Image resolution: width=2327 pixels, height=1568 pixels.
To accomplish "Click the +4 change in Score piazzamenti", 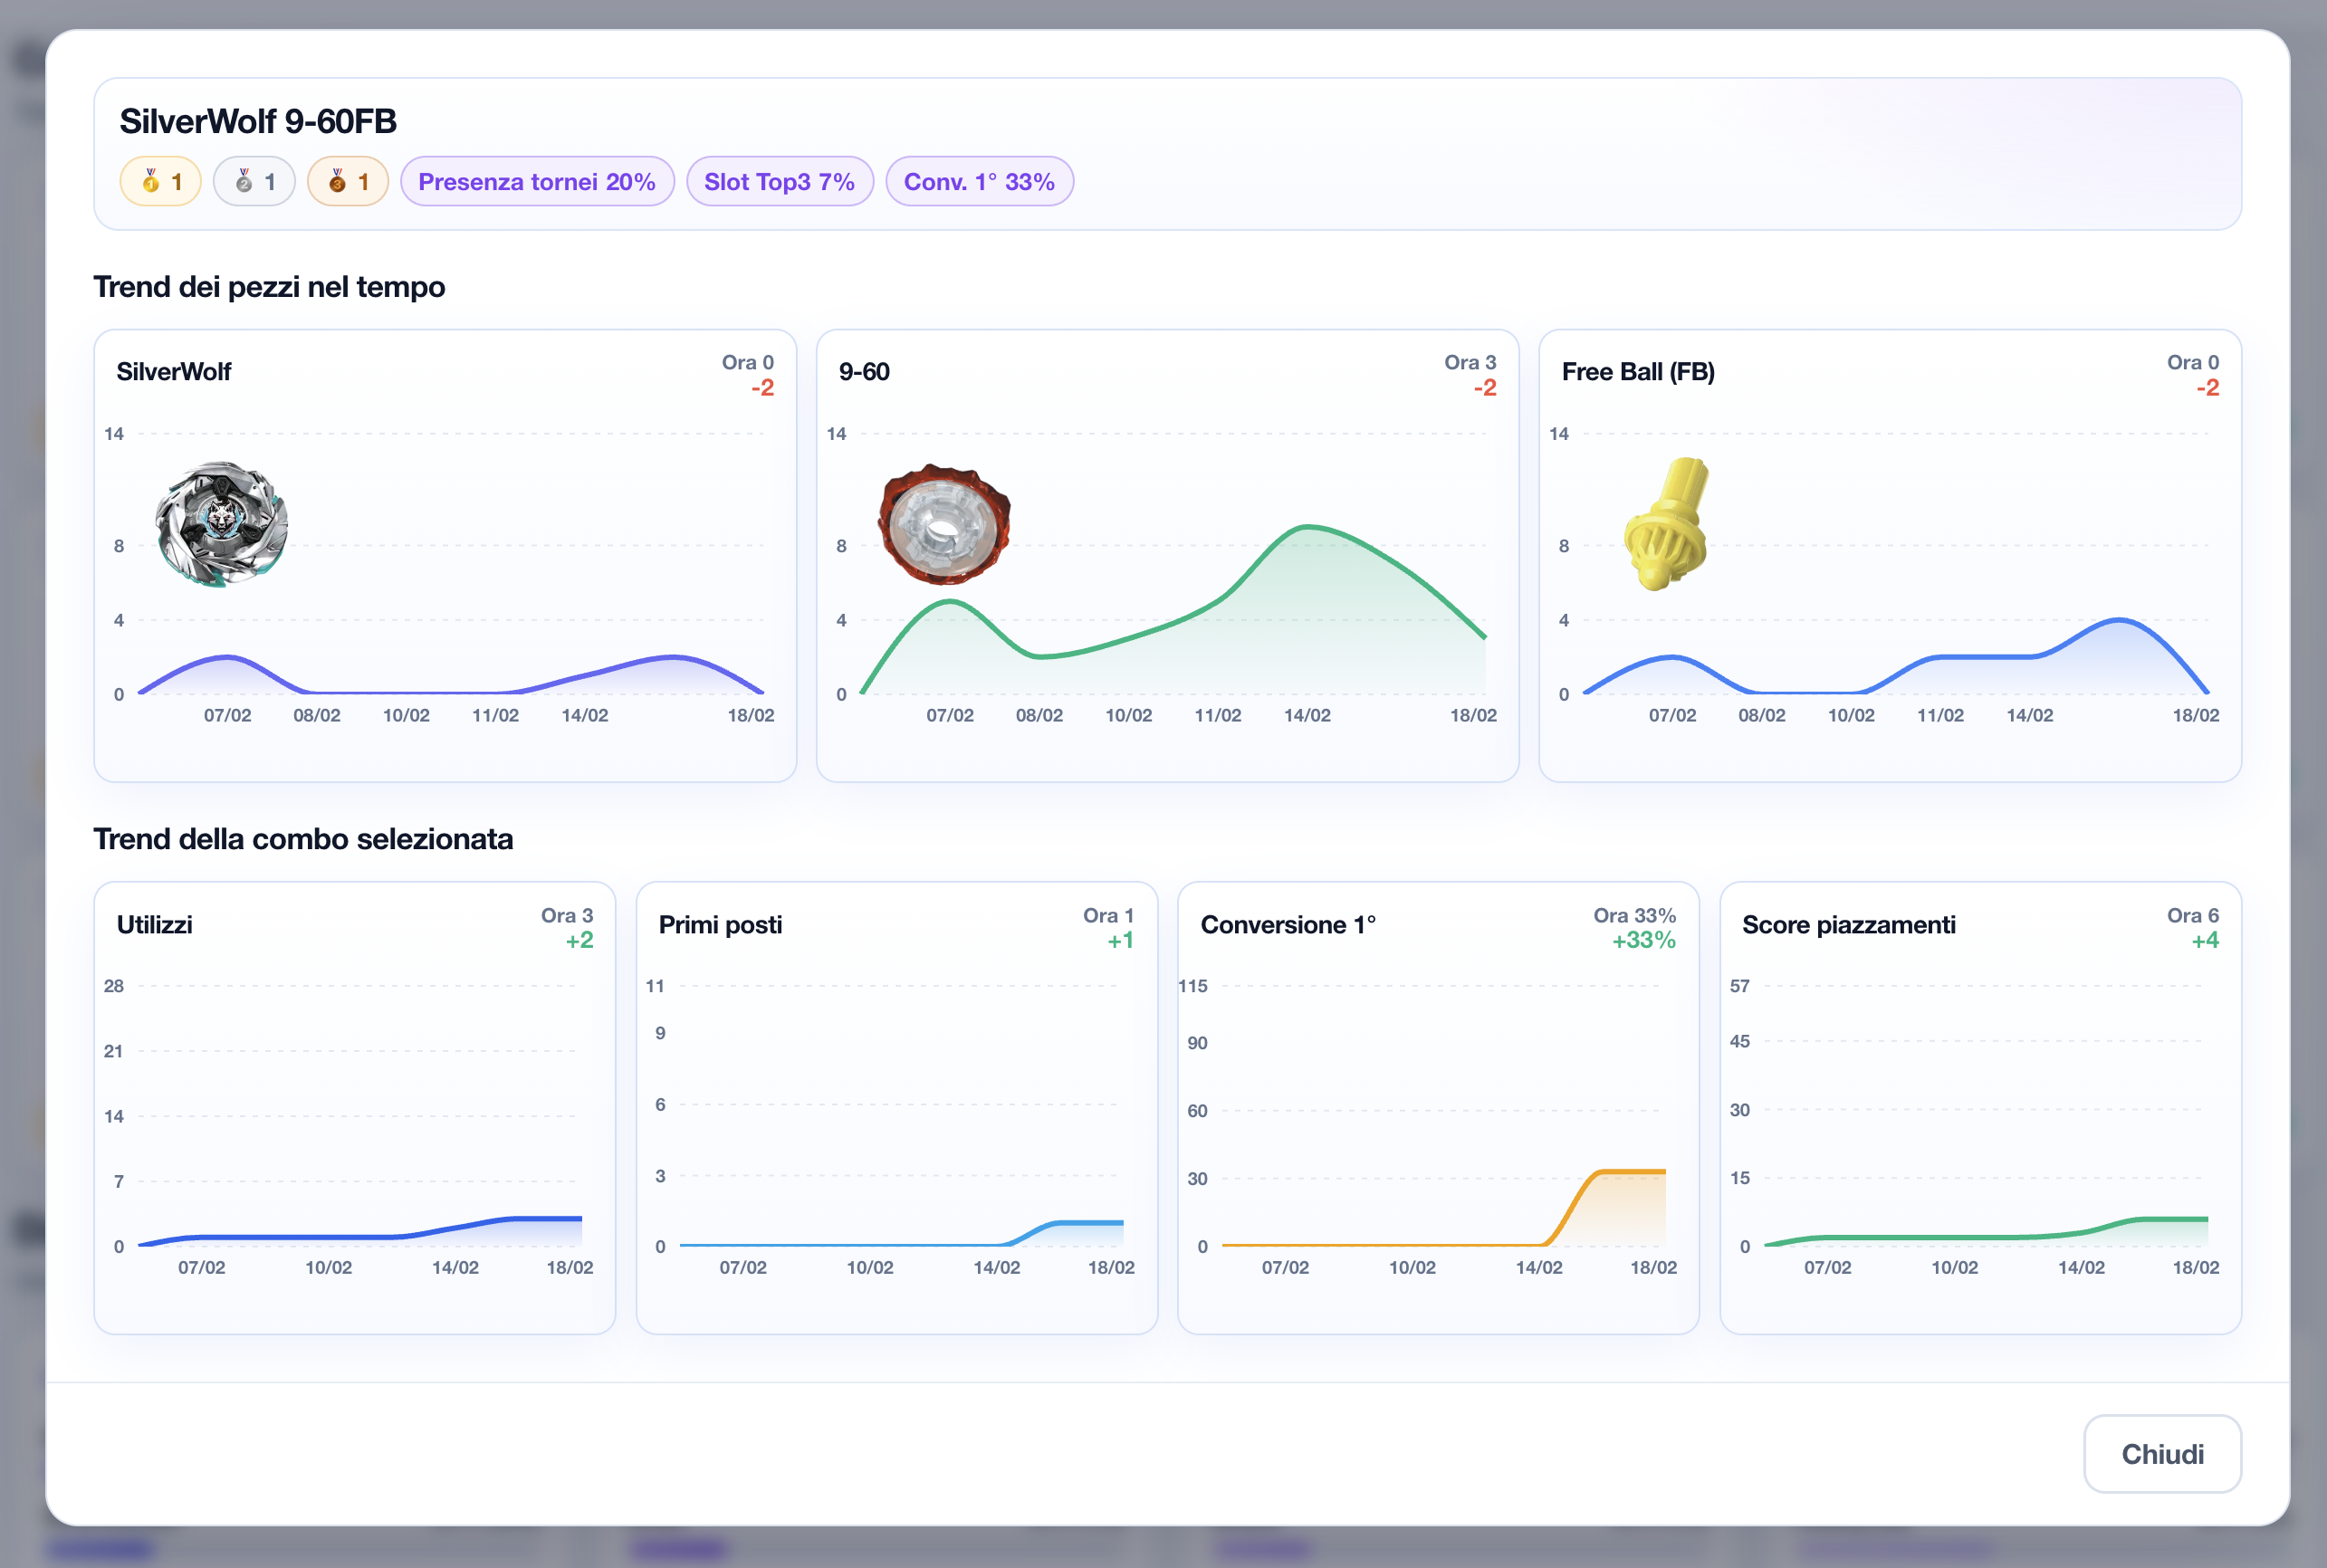I will tap(2204, 940).
